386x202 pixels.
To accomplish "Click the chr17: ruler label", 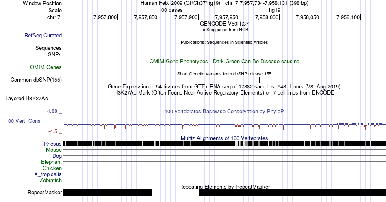I will click(x=54, y=17).
